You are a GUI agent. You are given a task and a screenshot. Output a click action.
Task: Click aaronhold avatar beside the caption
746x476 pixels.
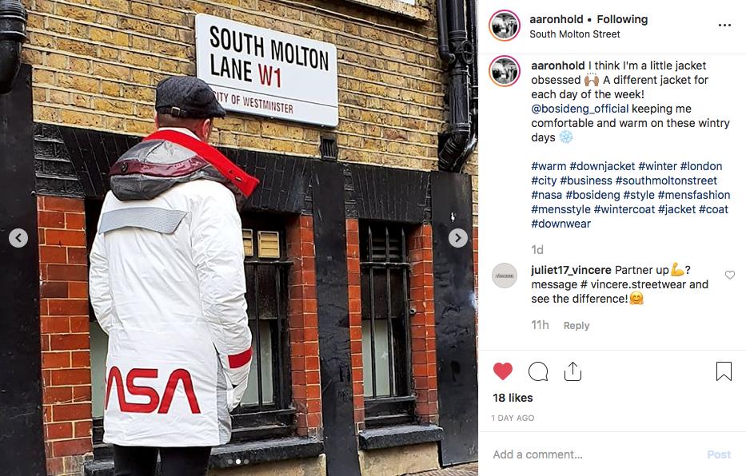(505, 71)
